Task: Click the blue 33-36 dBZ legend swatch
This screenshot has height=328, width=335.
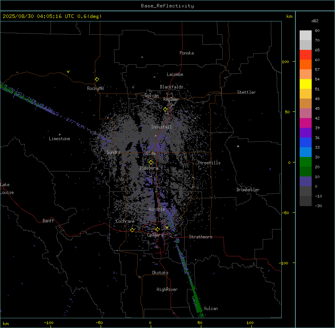Action: point(305,142)
